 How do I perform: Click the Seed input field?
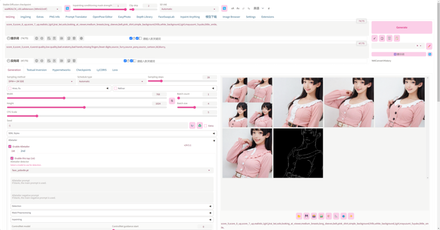pos(97,126)
